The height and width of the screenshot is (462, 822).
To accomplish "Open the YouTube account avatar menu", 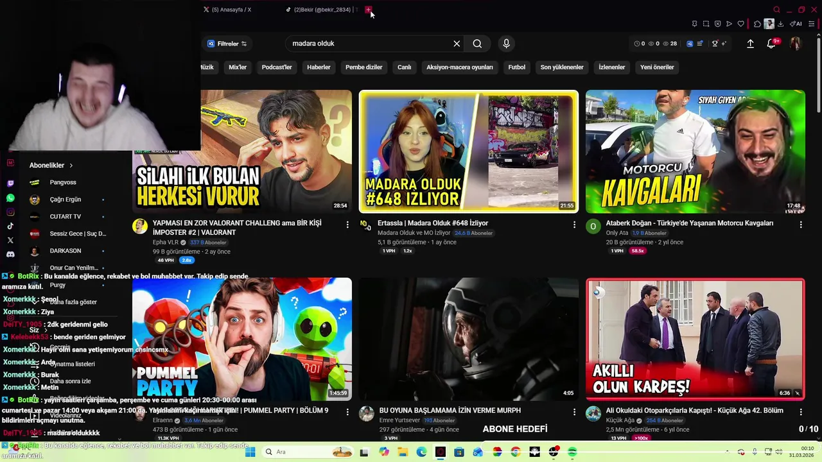I will pos(795,44).
